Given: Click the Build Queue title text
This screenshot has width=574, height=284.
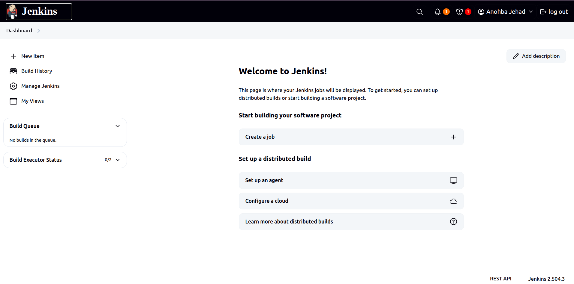Looking at the screenshot, I should pos(24,126).
